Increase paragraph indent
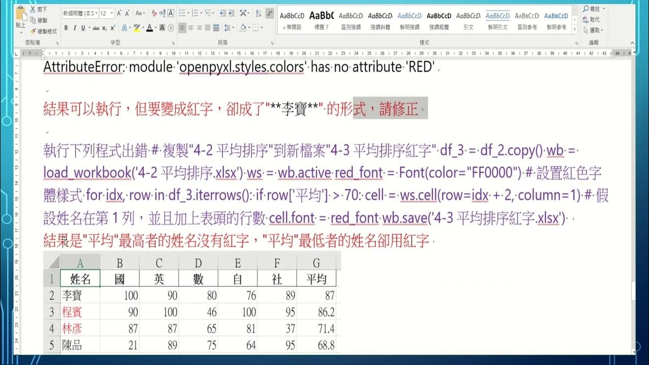This screenshot has width=649, height=365. (x=231, y=13)
